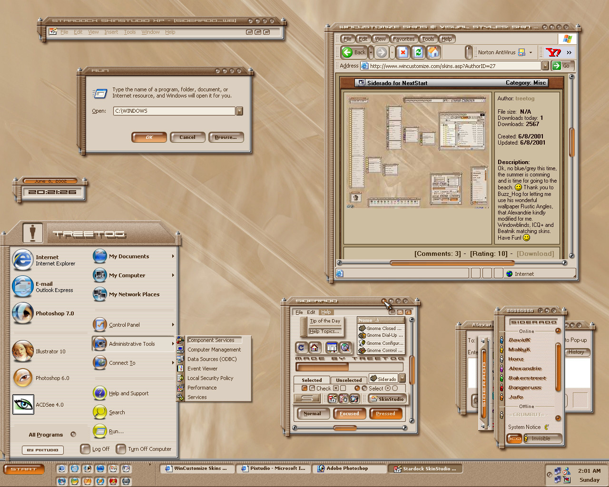
Task: Open the Outlook Express E-mail icon
Action: [x=23, y=286]
